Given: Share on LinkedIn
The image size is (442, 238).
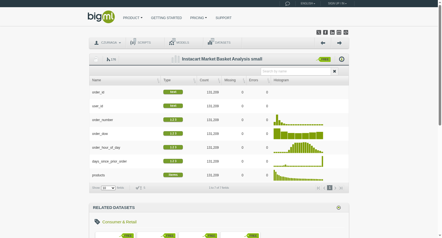Looking at the screenshot, I should [332, 32].
